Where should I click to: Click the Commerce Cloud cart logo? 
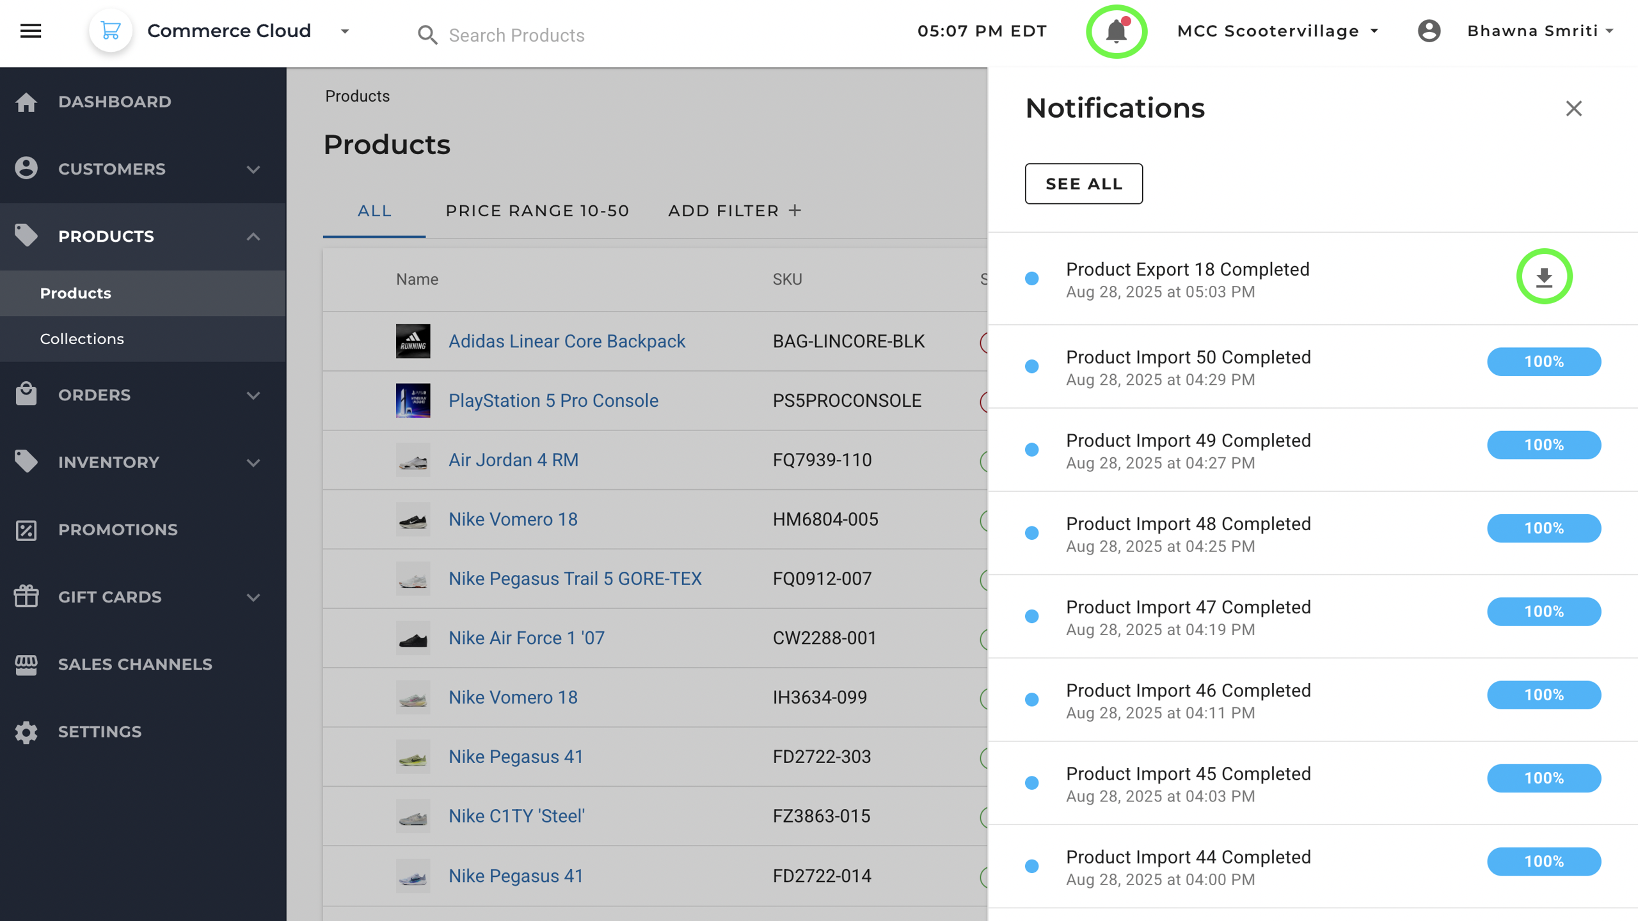pos(111,31)
